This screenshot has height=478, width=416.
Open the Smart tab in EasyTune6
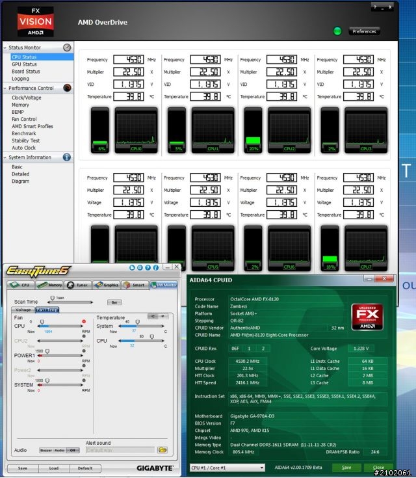[135, 285]
